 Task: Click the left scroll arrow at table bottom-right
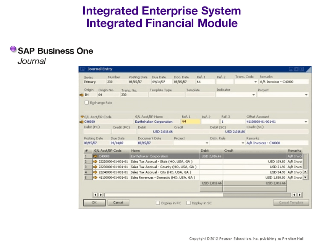coord(294,194)
